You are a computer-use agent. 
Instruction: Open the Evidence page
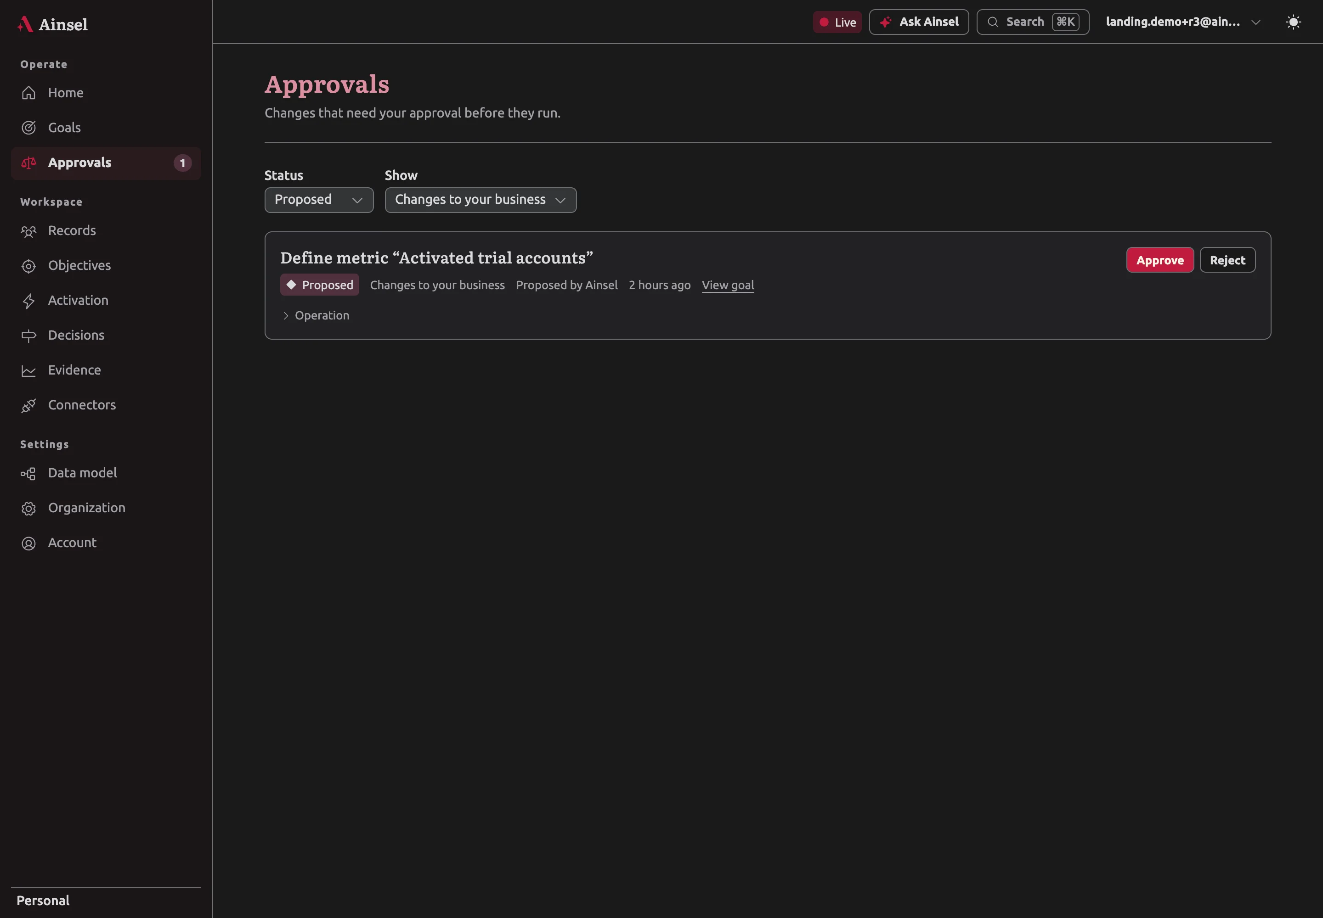tap(106, 370)
